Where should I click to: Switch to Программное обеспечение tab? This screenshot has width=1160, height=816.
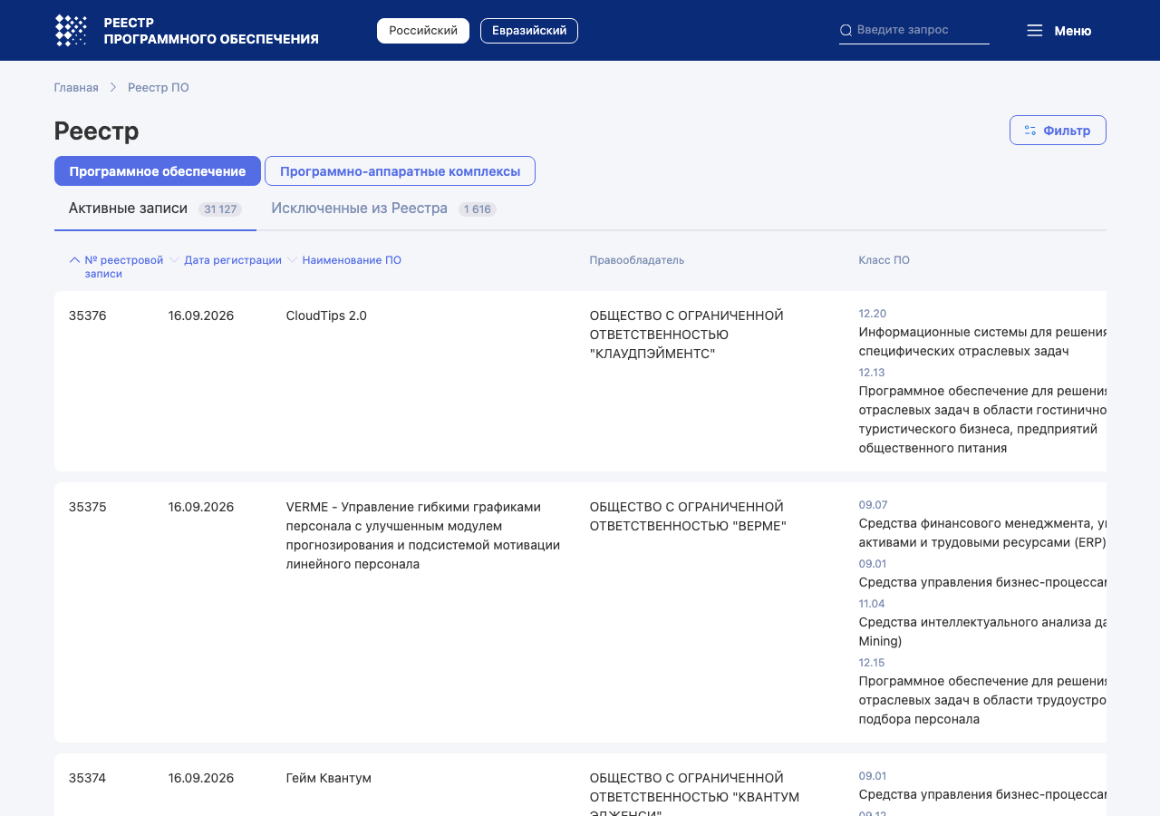158,171
